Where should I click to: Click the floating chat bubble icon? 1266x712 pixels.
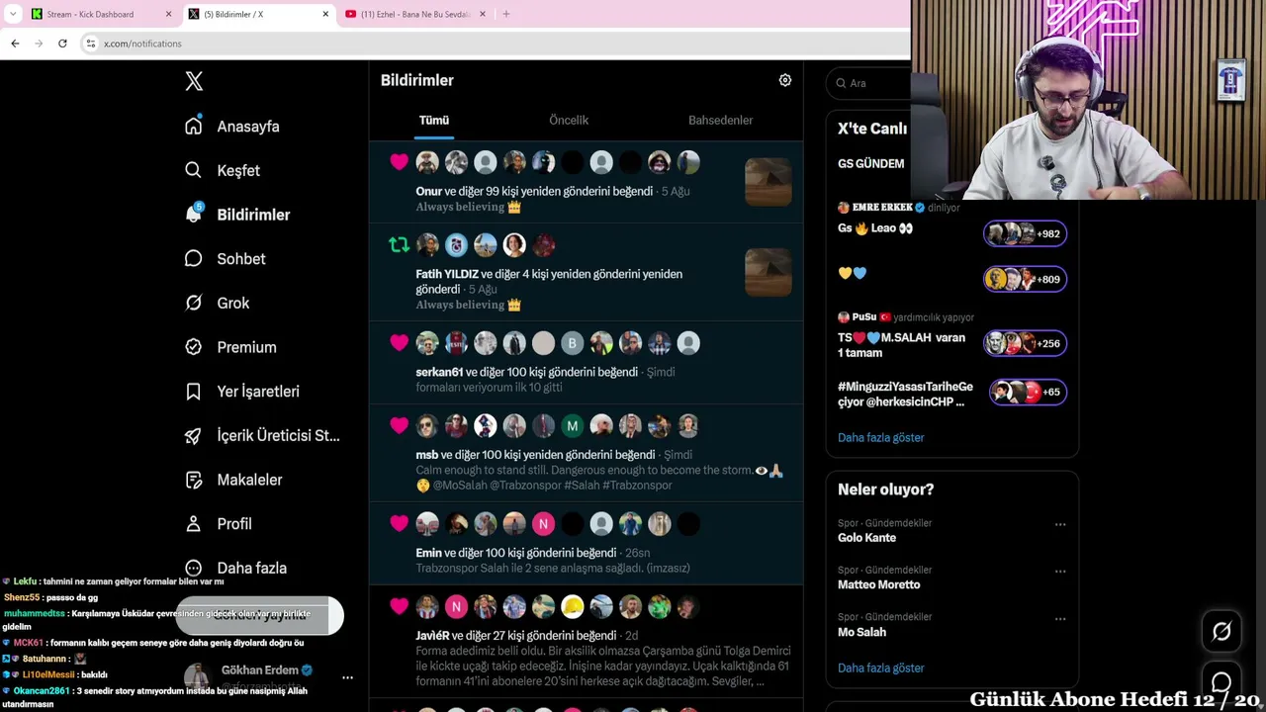1221,682
